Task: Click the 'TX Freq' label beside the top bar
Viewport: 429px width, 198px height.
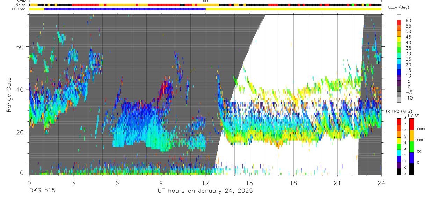Action: click(19, 9)
